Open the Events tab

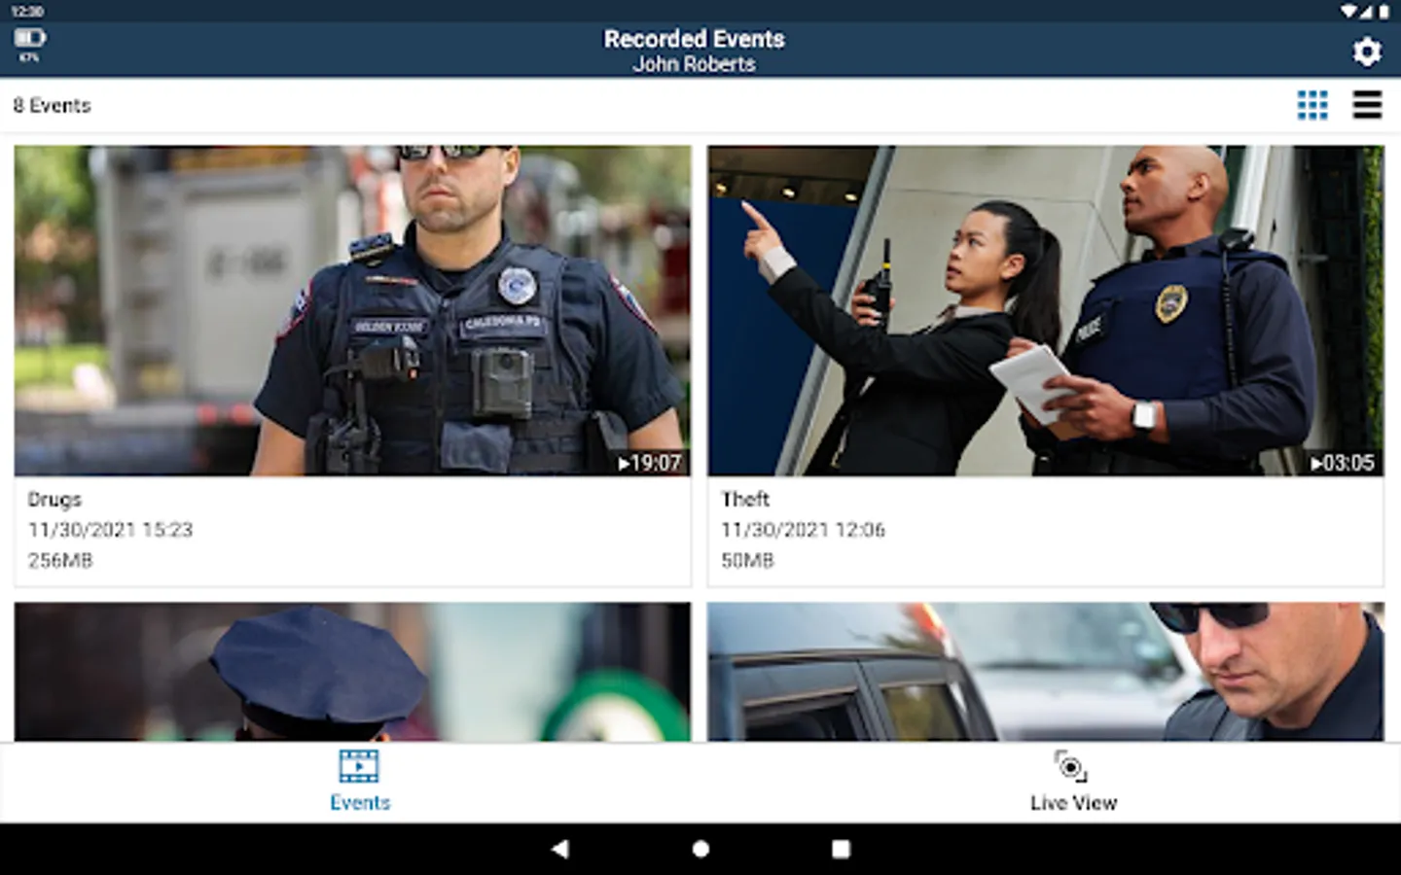coord(359,782)
